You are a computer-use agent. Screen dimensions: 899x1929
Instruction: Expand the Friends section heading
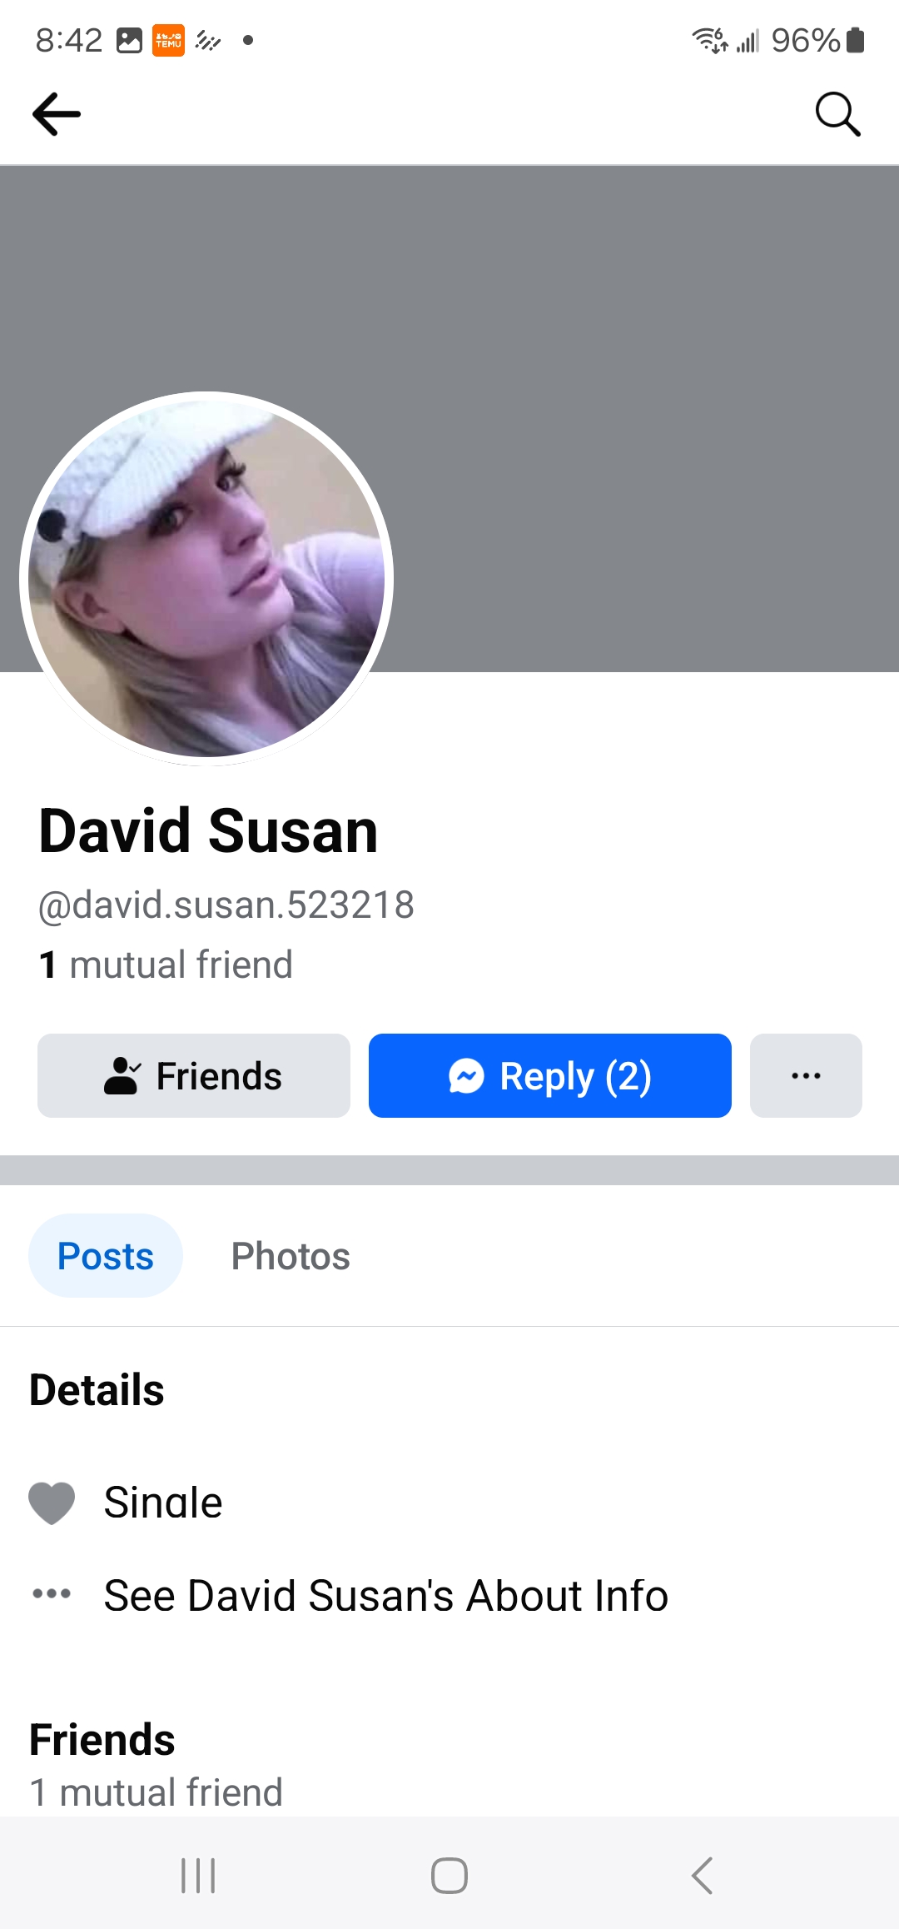pyautogui.click(x=102, y=1740)
